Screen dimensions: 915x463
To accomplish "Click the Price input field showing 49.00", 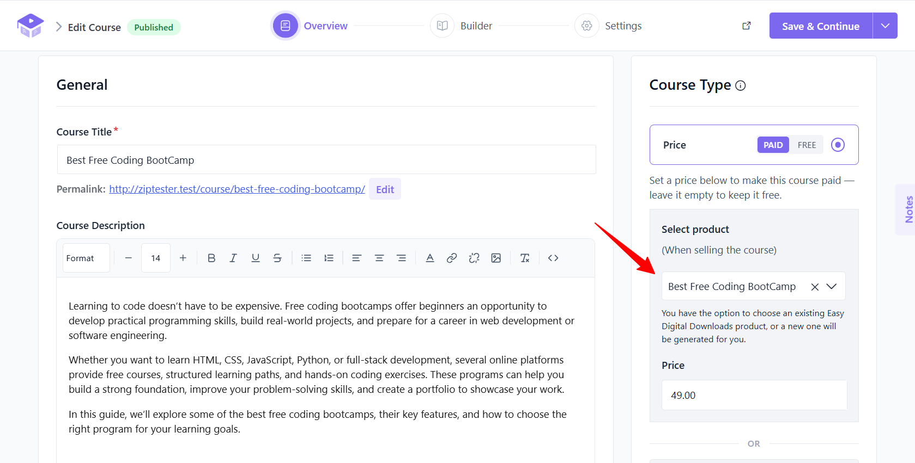I will (x=754, y=395).
